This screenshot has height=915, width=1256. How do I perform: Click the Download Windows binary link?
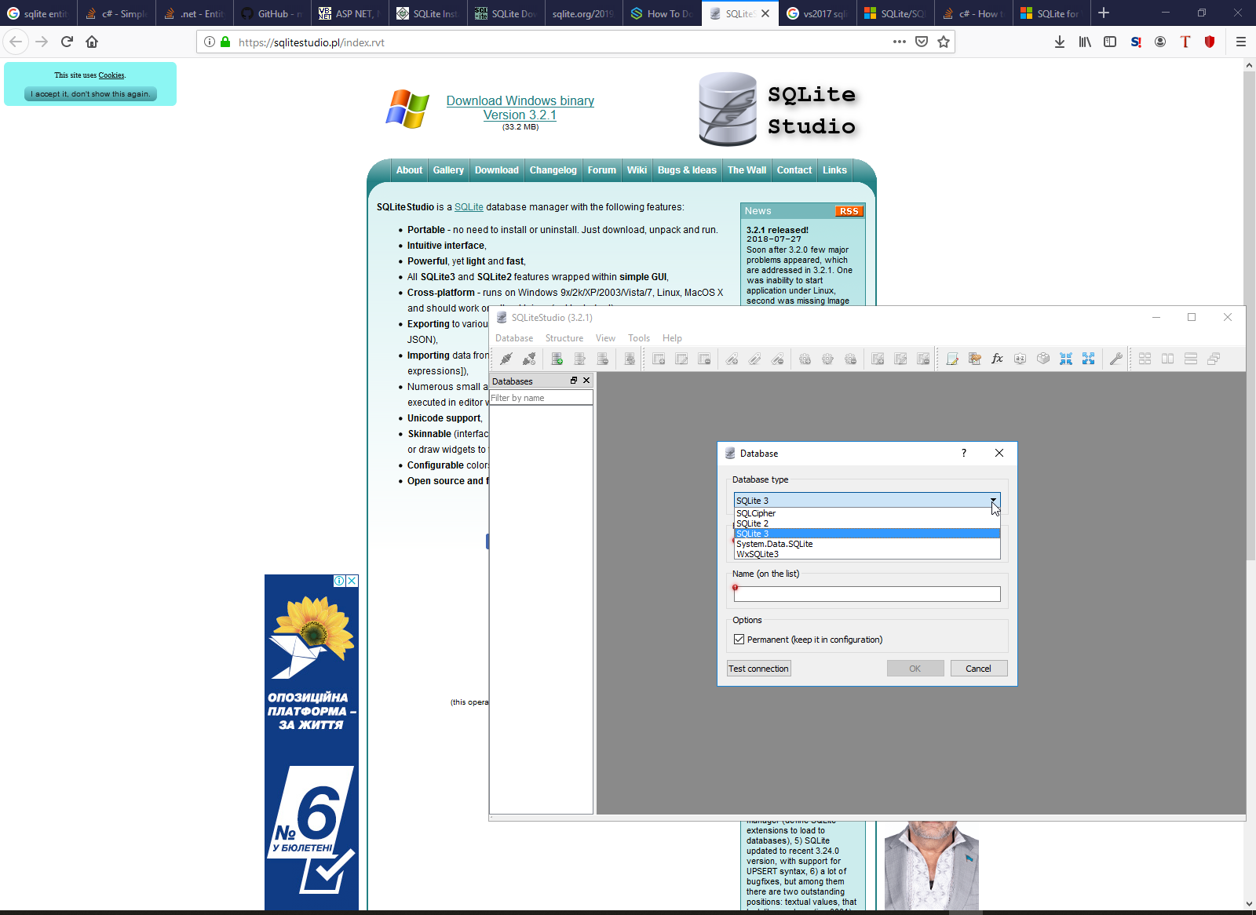[x=520, y=108]
